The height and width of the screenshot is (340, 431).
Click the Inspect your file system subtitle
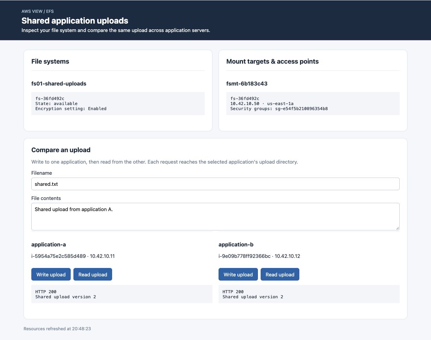[x=116, y=30]
